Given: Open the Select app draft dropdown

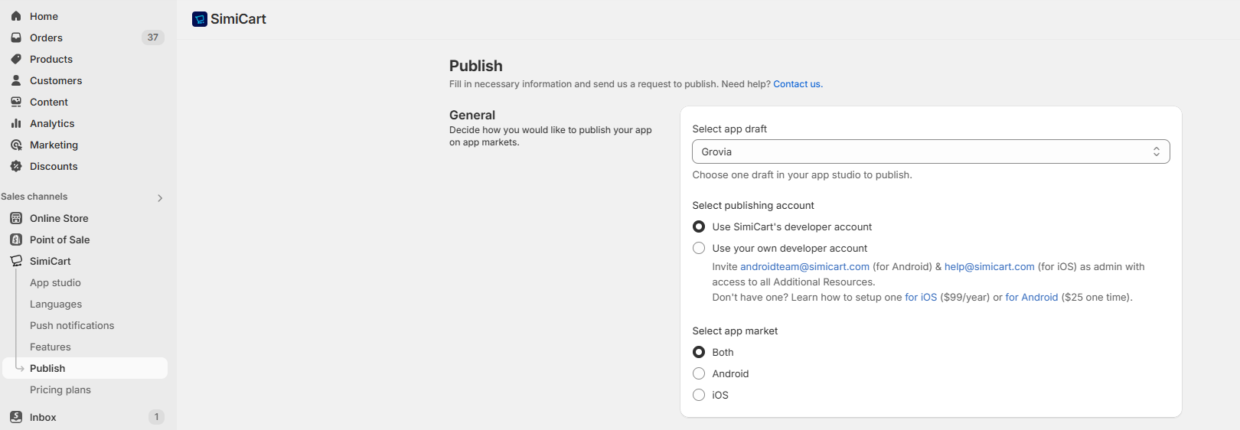Looking at the screenshot, I should click(930, 151).
